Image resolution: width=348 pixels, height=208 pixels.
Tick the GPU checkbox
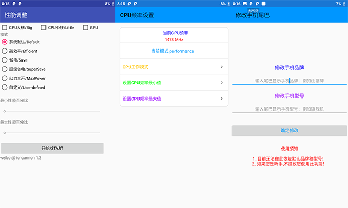[x=86, y=28]
